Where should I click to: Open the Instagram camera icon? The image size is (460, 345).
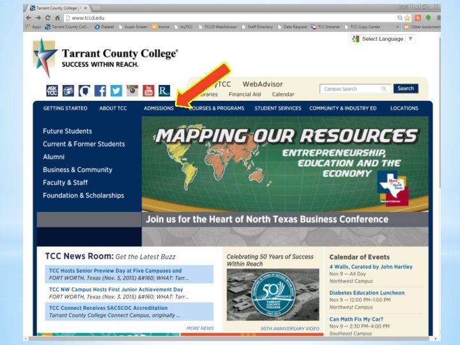click(x=132, y=91)
